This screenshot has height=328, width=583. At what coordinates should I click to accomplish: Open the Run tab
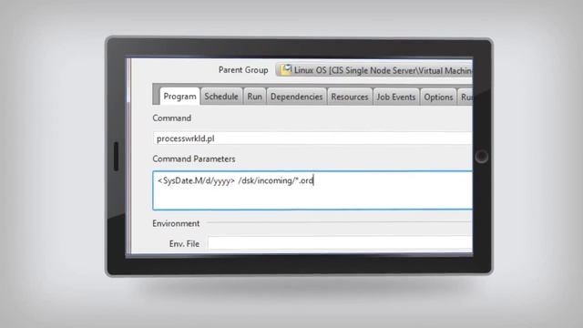pyautogui.click(x=255, y=97)
